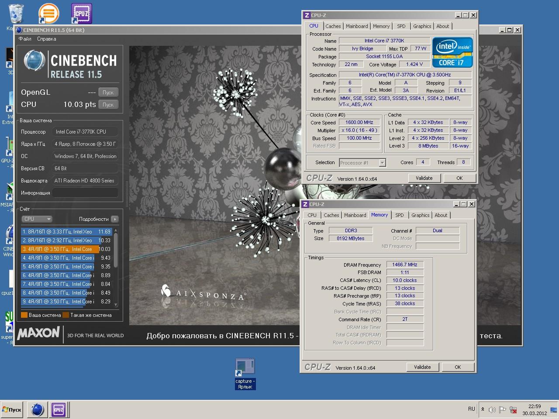Click the orange Ваша система legend swatch
Screen dimensions: 559x419
(x=24, y=315)
